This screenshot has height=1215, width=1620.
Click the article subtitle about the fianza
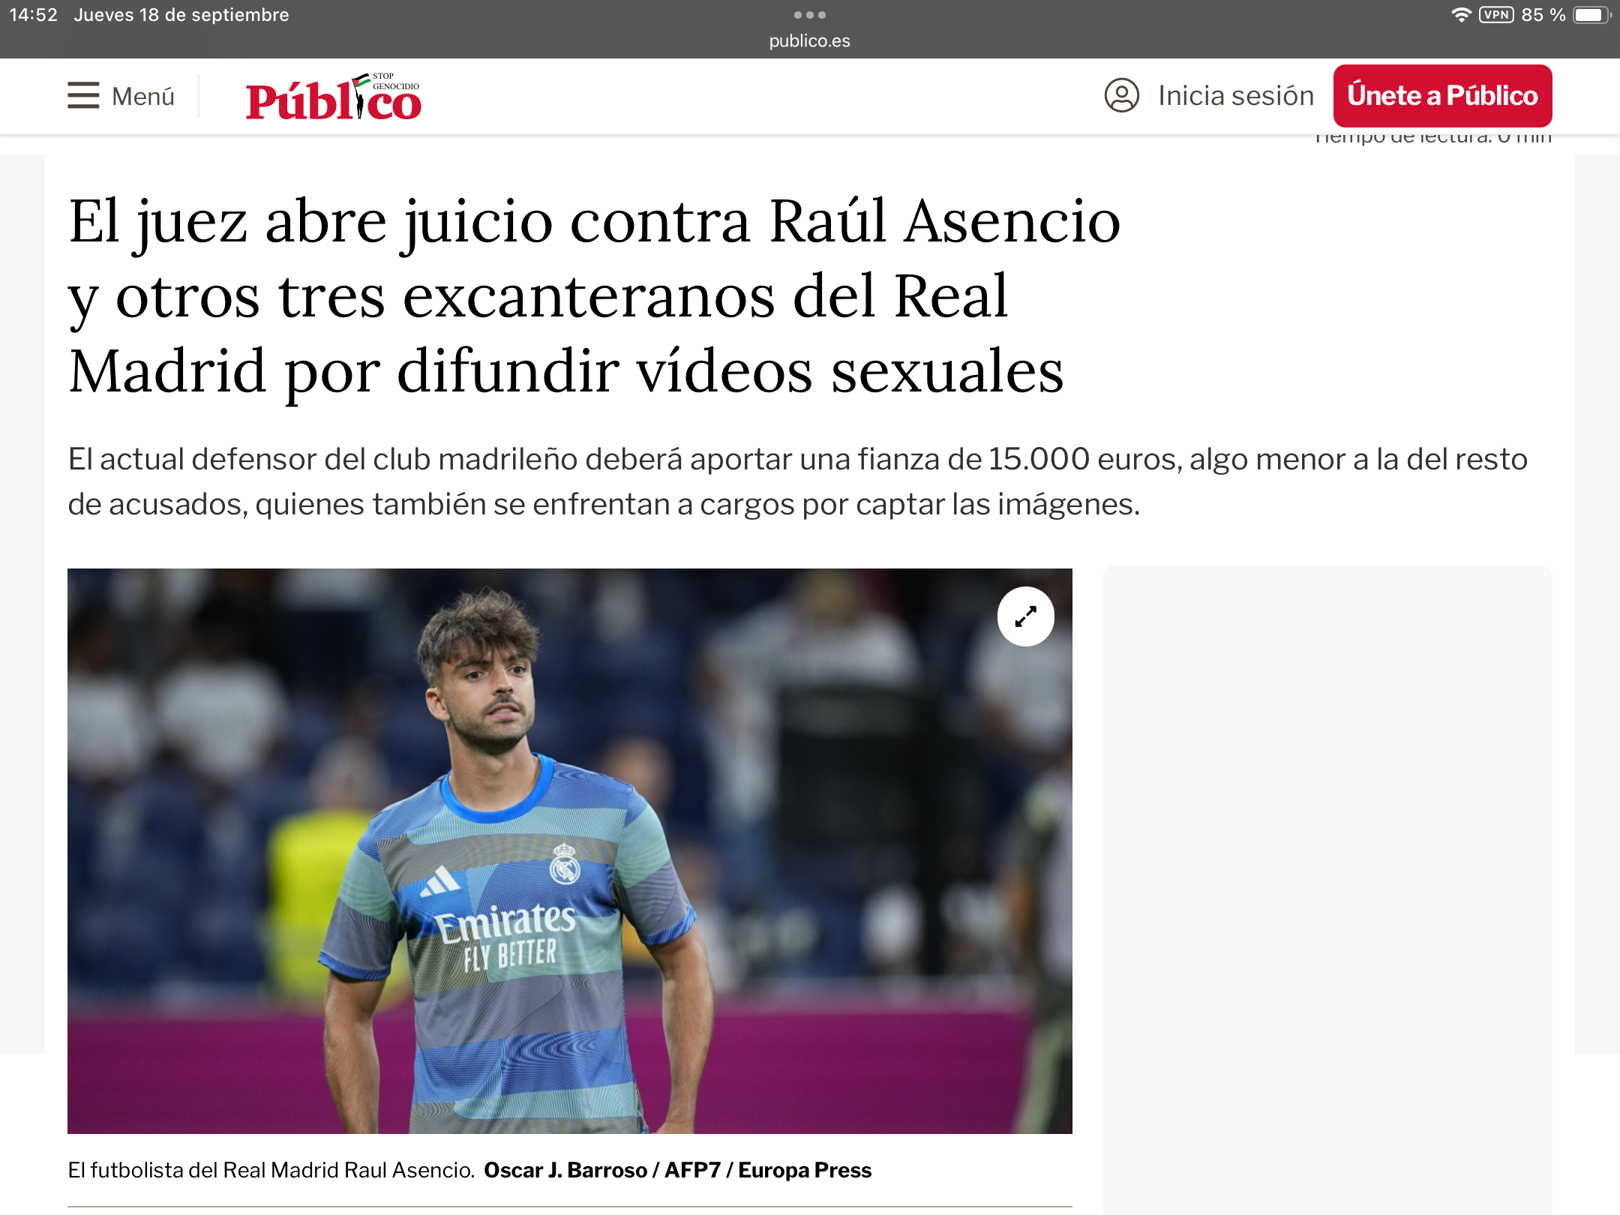(x=797, y=481)
